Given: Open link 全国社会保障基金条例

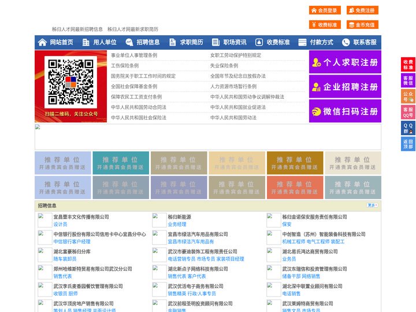Looking at the screenshot, I should point(134,87).
